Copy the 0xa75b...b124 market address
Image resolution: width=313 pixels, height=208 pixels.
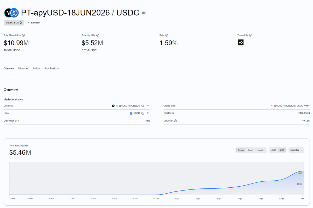(x=21, y=23)
